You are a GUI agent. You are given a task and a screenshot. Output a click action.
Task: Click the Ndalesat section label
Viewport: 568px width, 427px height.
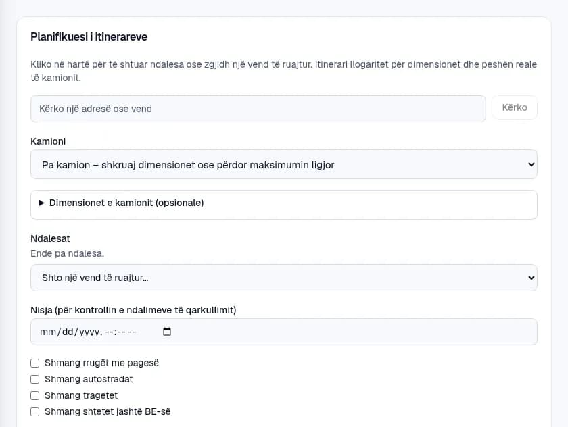[x=50, y=238]
